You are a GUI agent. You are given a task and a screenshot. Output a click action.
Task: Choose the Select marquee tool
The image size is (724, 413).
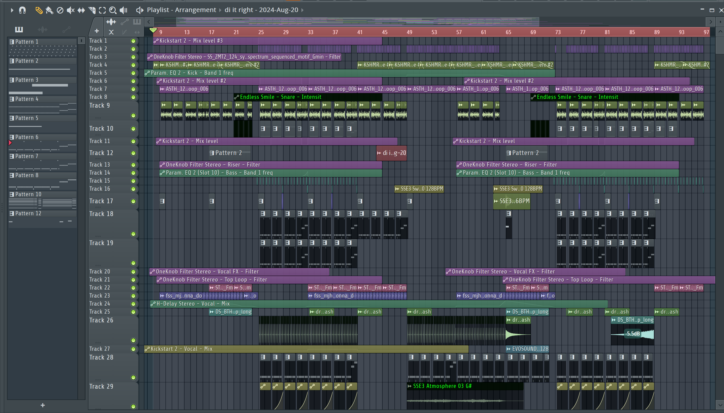(x=102, y=10)
